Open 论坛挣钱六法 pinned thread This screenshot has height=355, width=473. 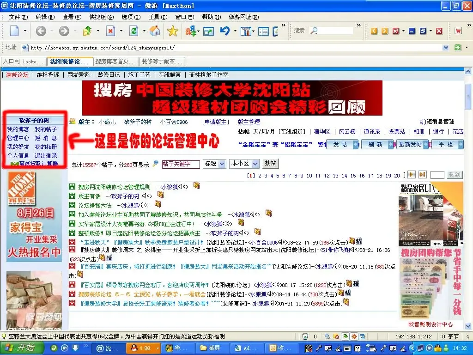point(95,206)
